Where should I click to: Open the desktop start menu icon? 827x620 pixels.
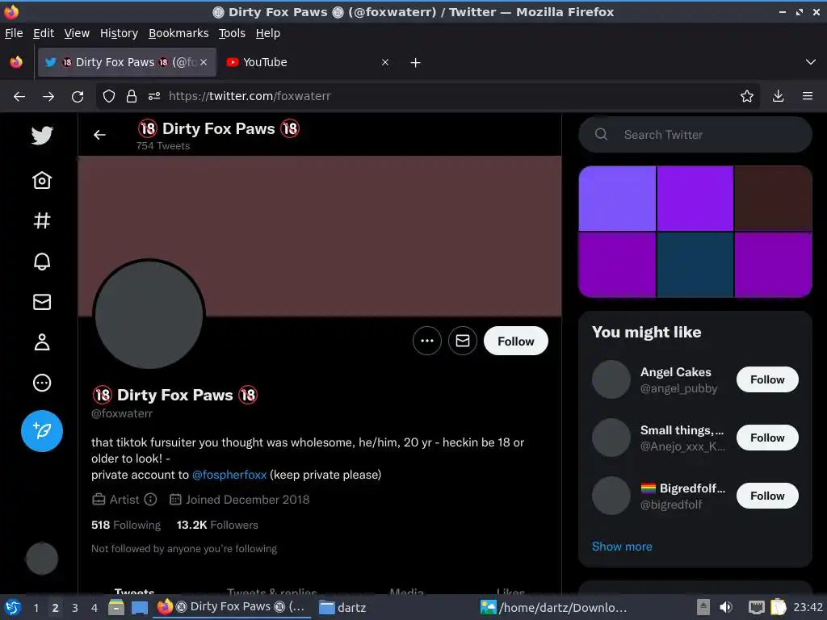tap(13, 607)
